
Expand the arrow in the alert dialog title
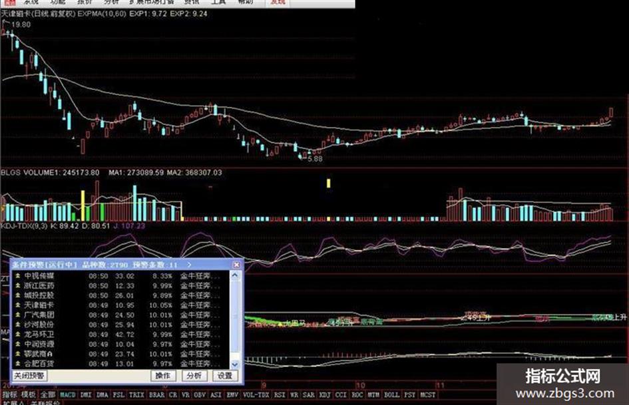(189, 265)
